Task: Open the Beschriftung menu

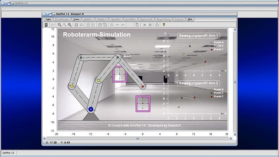Action: [164, 19]
